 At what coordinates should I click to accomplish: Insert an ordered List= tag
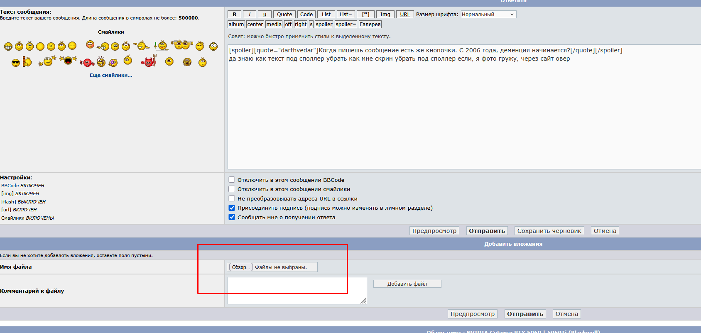346,15
